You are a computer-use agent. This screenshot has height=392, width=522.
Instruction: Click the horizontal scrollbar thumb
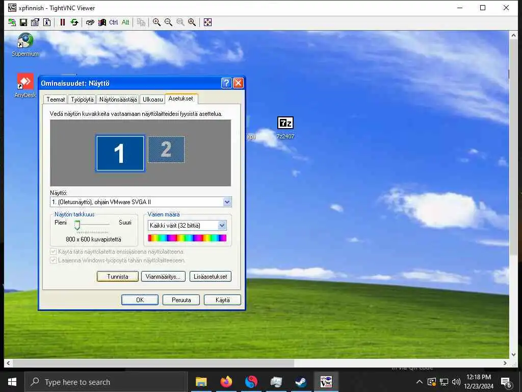[x=153, y=363]
